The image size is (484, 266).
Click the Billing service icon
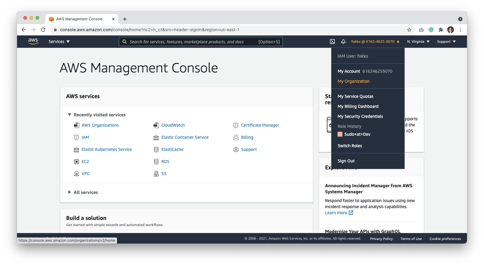[236, 137]
